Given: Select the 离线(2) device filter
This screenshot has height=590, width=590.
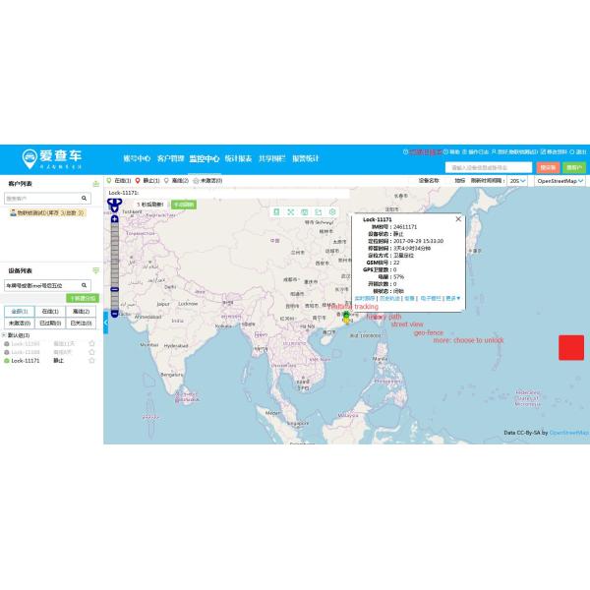Looking at the screenshot, I should [x=81, y=311].
